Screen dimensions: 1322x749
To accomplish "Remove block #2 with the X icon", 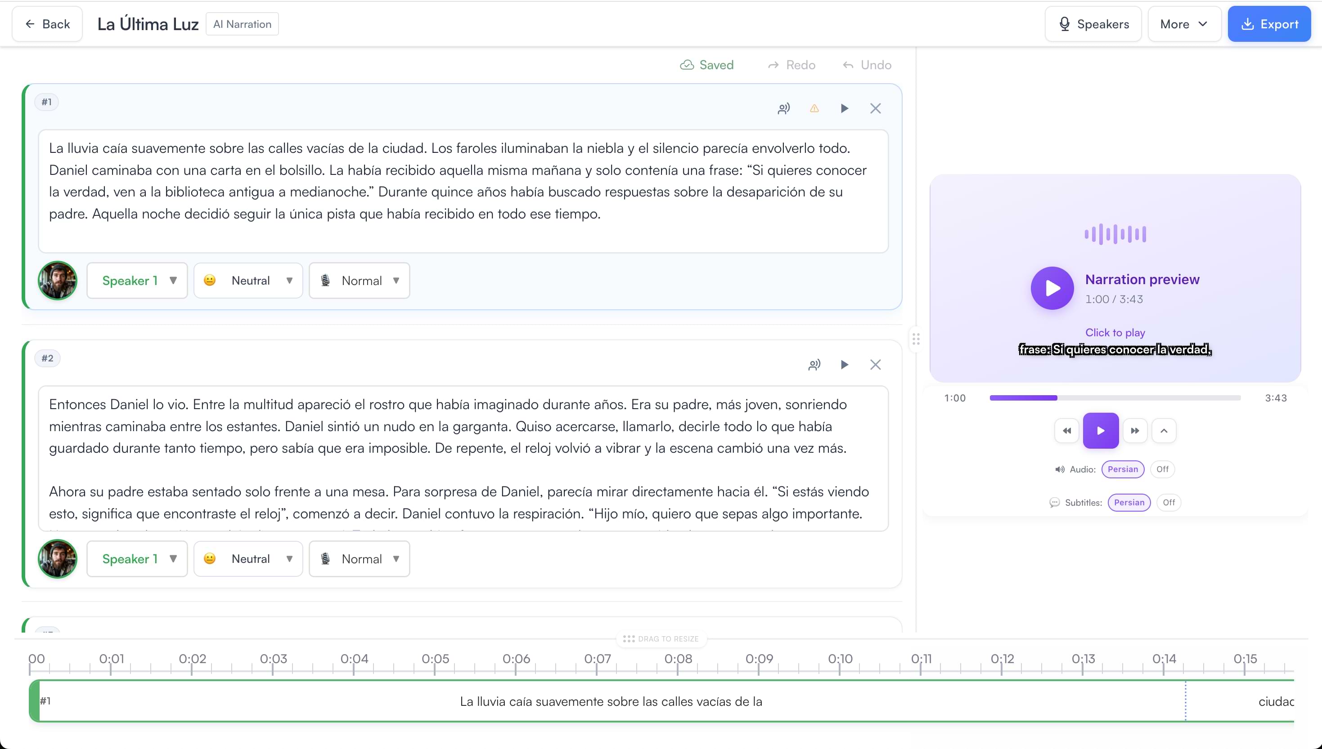I will point(875,365).
